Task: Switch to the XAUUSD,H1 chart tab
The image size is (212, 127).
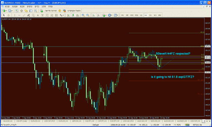Action: pyautogui.click(x=7, y=121)
